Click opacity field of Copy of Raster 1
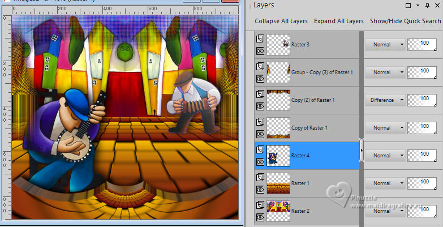This screenshot has height=227, width=443. coord(422,128)
